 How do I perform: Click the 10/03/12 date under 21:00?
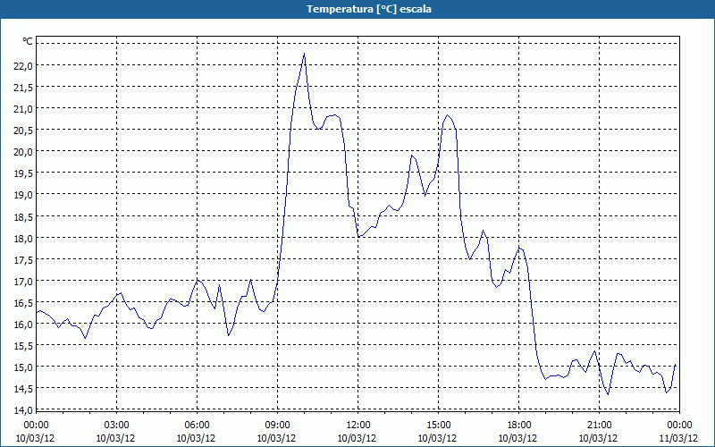coord(599,438)
